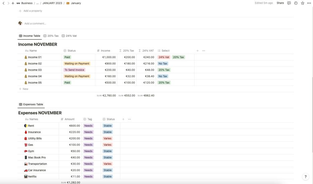The image size is (313, 184).
Task: Switch to the 24% Vat view tab
Action: click(x=69, y=36)
